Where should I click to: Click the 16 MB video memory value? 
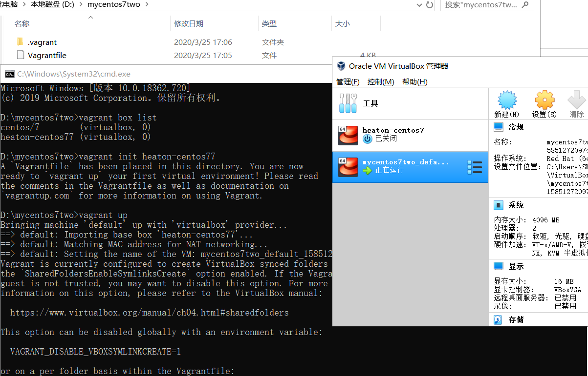click(x=564, y=281)
